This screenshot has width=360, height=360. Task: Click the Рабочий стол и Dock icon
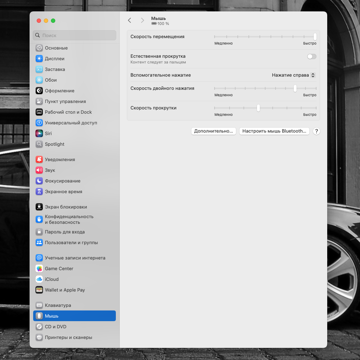[x=39, y=112]
